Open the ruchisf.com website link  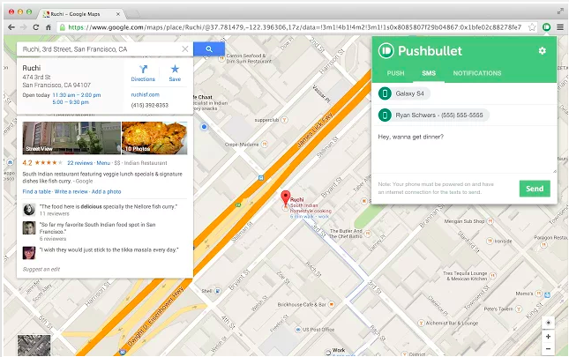pos(146,94)
